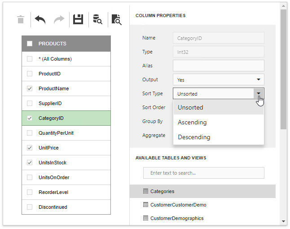
Task: Click the delete trash can icon
Action: pyautogui.click(x=21, y=19)
